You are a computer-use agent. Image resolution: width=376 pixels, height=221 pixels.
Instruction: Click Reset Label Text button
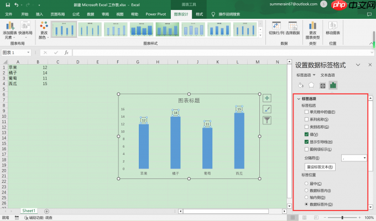(x=320, y=167)
